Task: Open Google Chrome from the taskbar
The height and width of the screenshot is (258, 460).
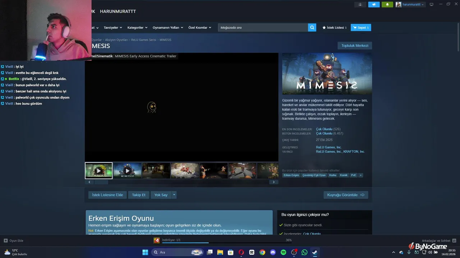Action: pyautogui.click(x=262, y=252)
